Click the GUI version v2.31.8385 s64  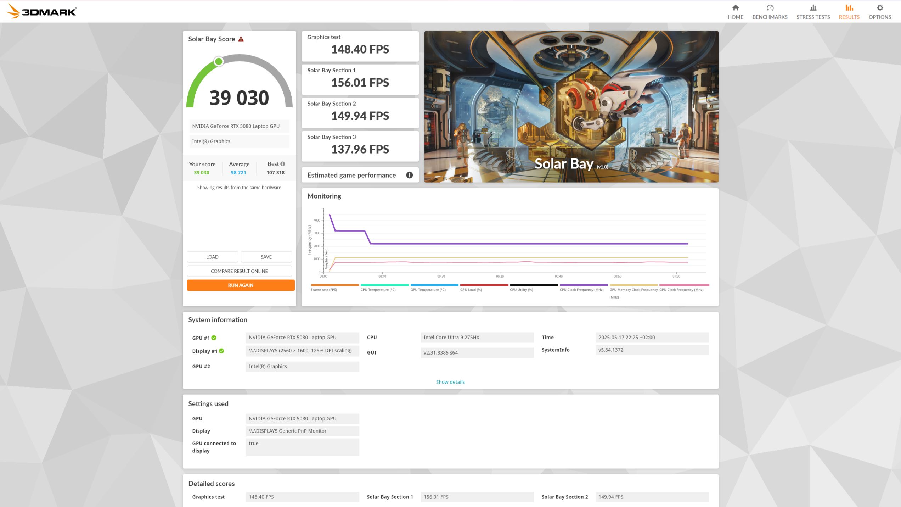point(477,352)
